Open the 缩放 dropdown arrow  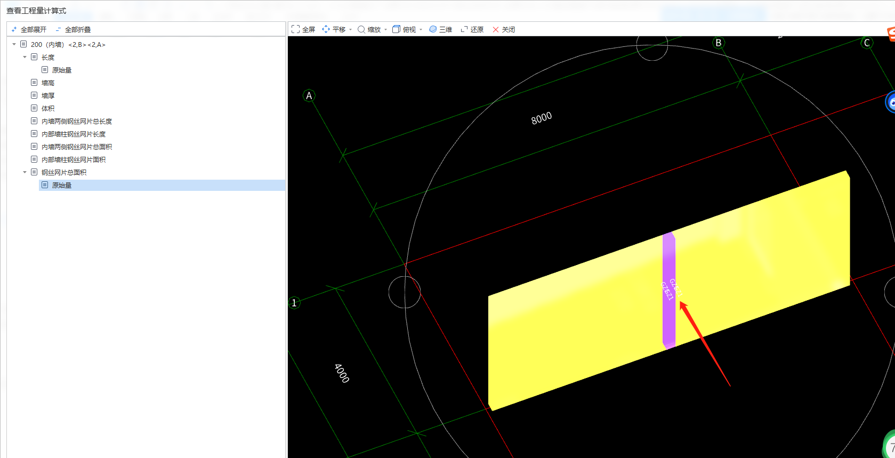click(x=385, y=30)
